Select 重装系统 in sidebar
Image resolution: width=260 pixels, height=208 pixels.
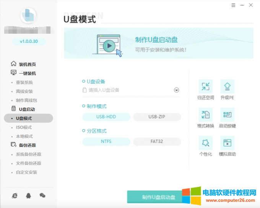click(x=24, y=82)
